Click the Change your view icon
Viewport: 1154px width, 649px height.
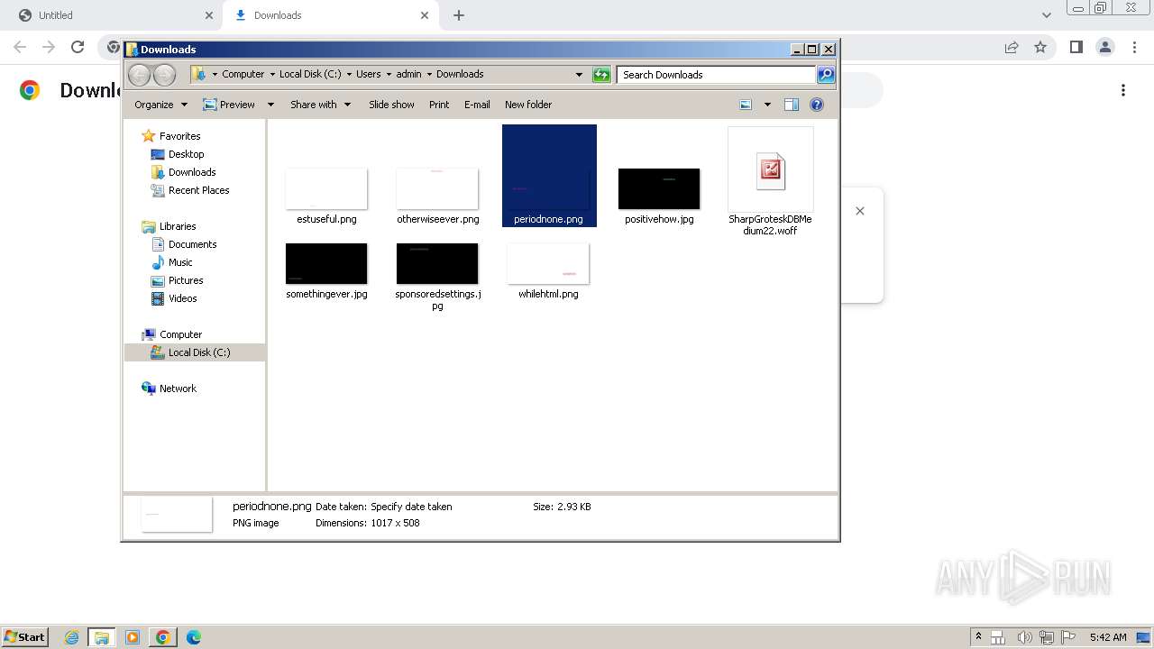746,105
